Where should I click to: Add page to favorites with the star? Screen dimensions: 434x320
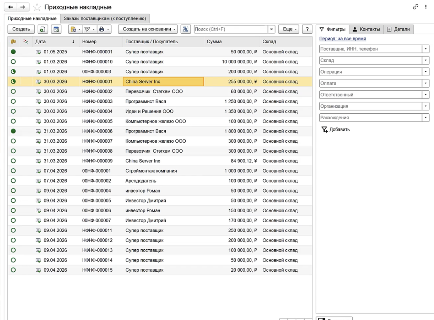pyautogui.click(x=37, y=7)
